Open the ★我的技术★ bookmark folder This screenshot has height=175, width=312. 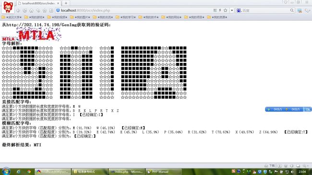click(x=149, y=17)
